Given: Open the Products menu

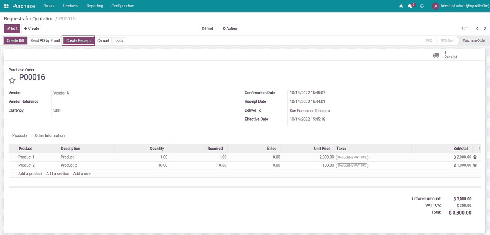Looking at the screenshot, I should click(x=71, y=6).
